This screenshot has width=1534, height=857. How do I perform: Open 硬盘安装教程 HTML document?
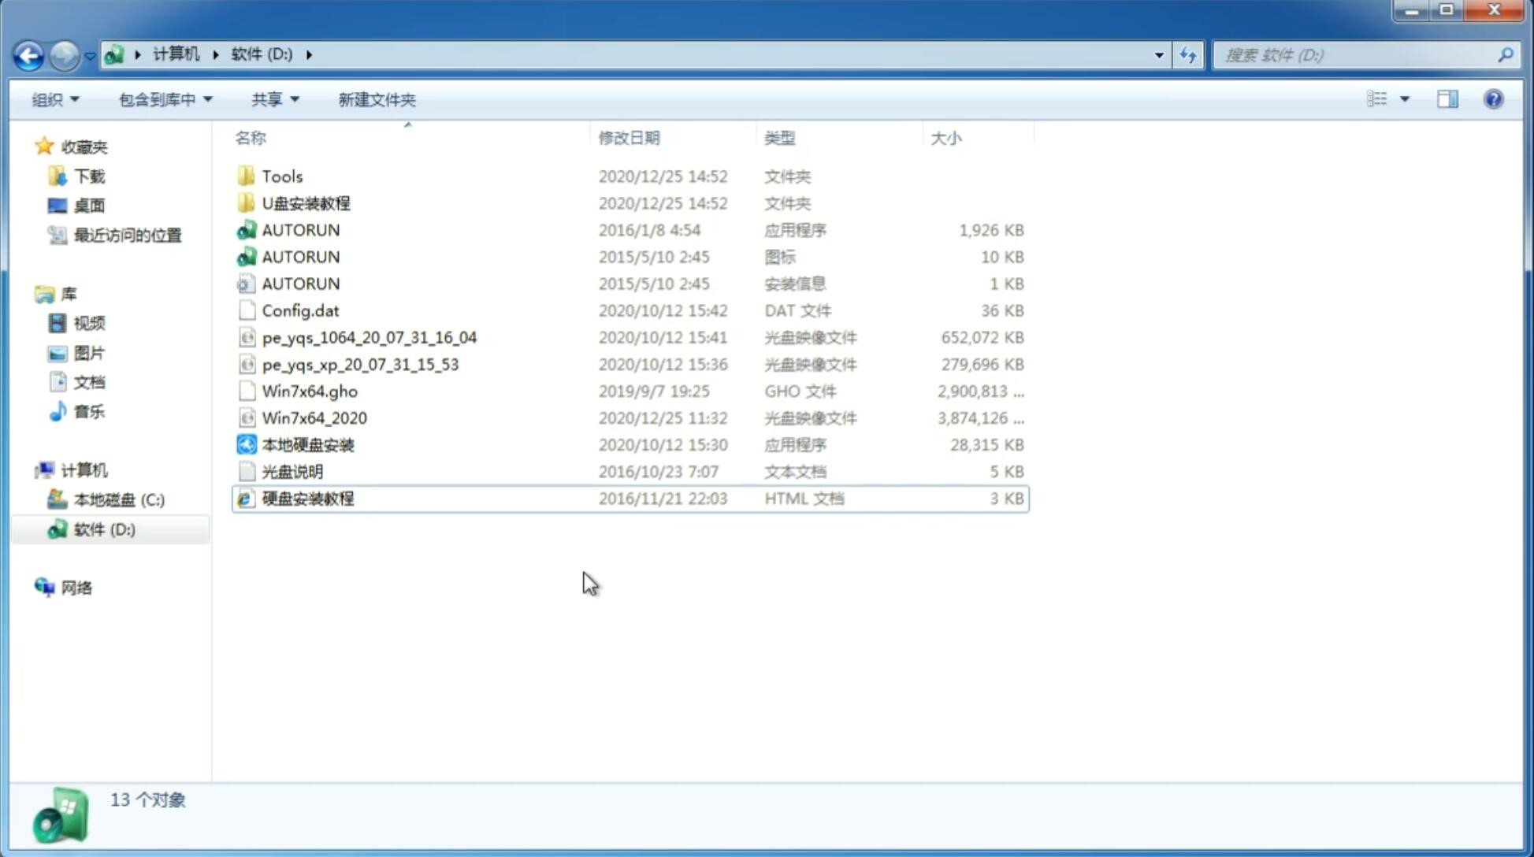[x=306, y=498]
